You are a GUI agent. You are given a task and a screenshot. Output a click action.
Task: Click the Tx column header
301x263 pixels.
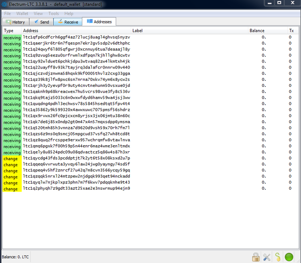pyautogui.click(x=293, y=31)
